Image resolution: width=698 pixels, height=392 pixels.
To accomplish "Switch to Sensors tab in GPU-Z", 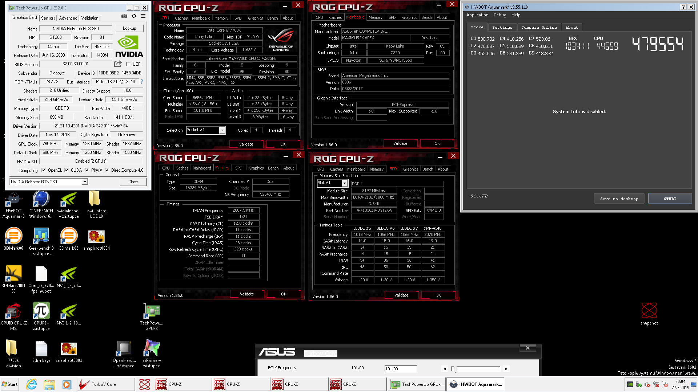I will pyautogui.click(x=48, y=18).
